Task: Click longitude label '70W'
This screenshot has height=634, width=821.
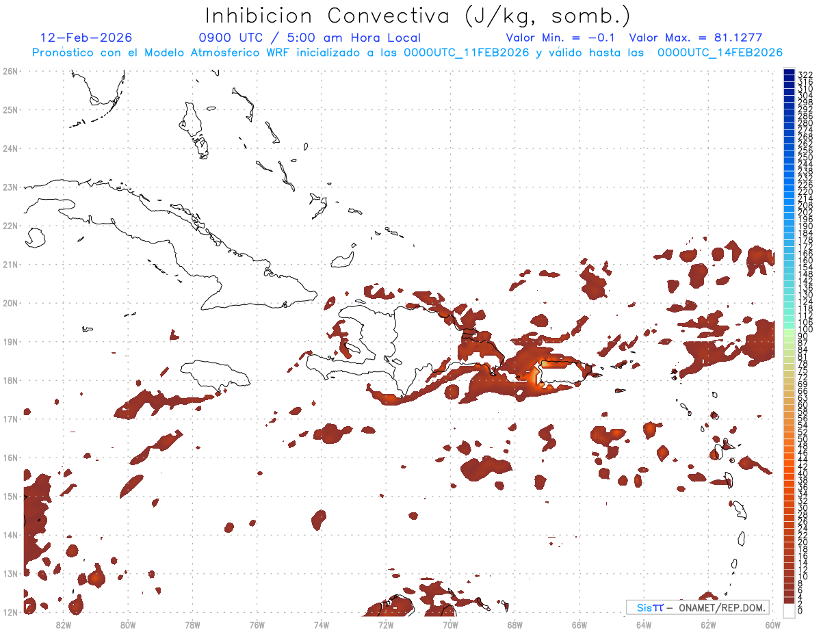Action: 450,624
